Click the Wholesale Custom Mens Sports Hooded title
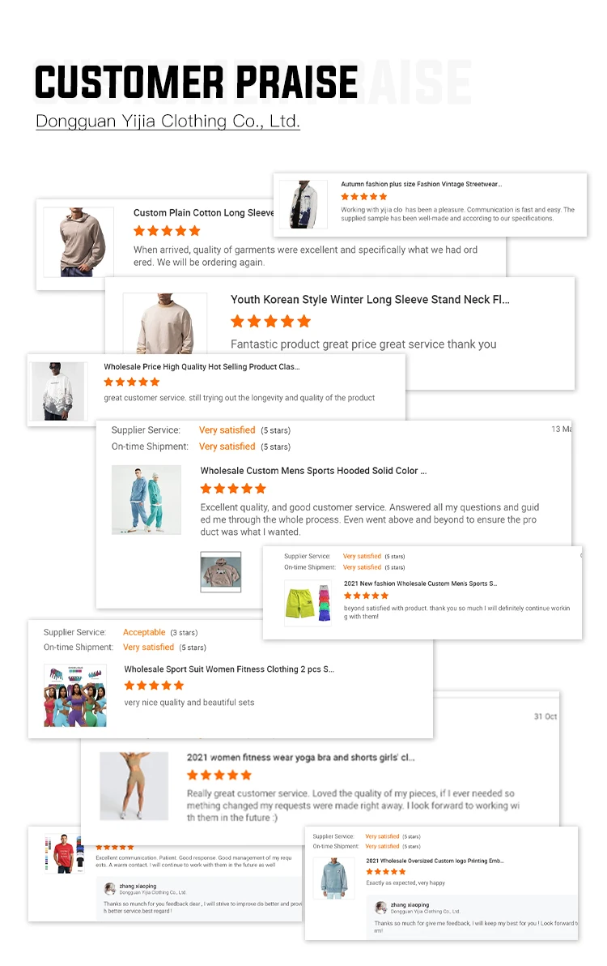 coord(313,471)
